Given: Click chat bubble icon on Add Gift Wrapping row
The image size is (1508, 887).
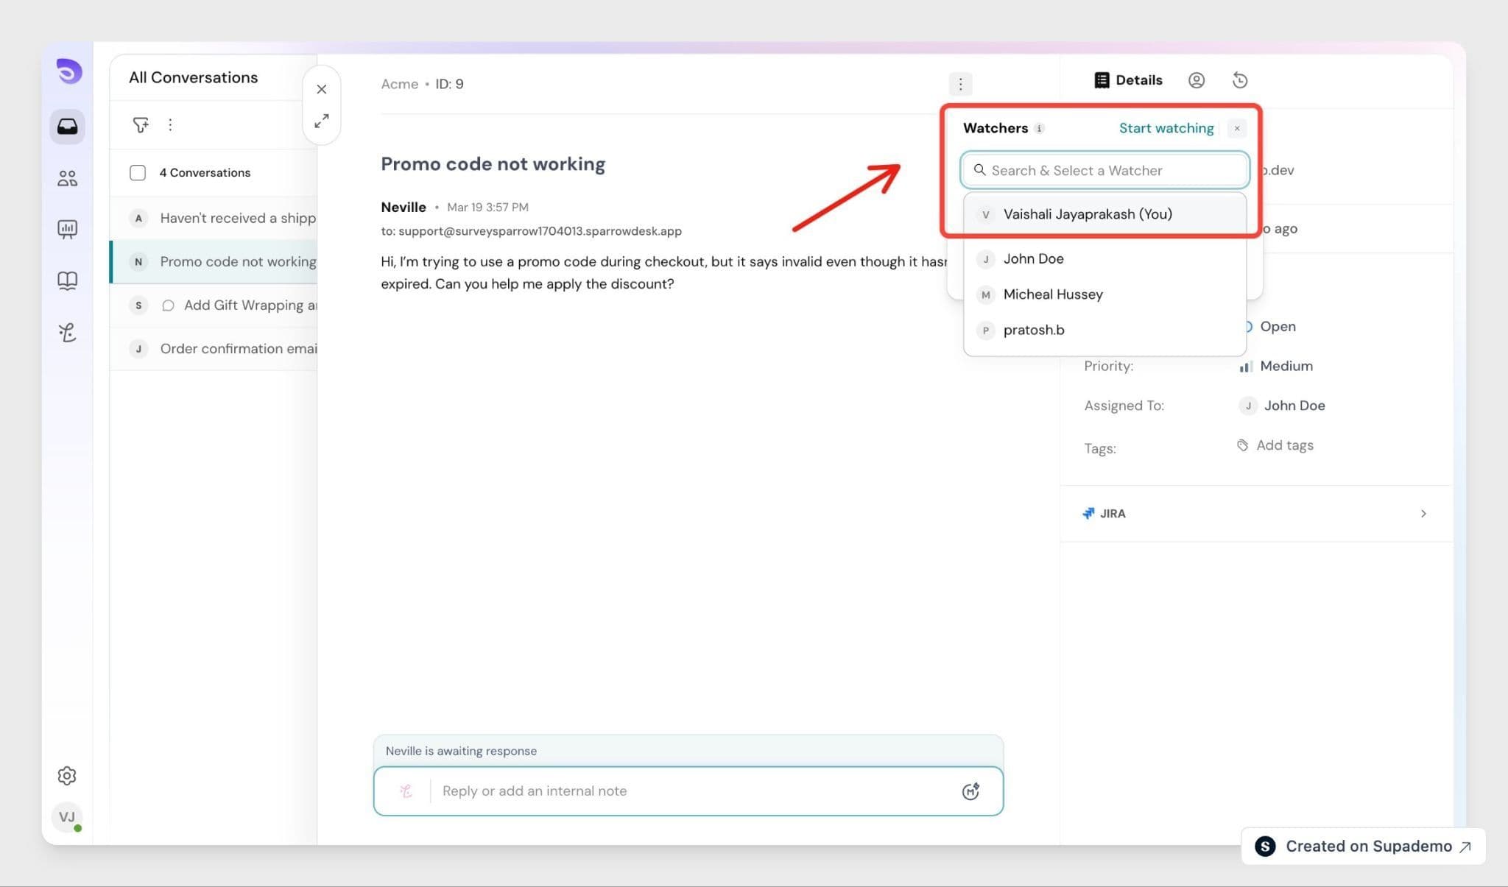Looking at the screenshot, I should point(168,305).
